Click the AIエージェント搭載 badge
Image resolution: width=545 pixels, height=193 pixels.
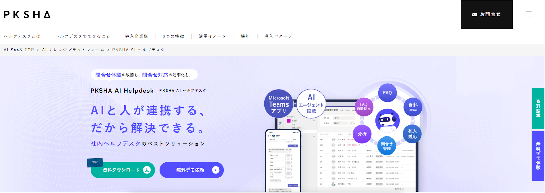pyautogui.click(x=311, y=104)
